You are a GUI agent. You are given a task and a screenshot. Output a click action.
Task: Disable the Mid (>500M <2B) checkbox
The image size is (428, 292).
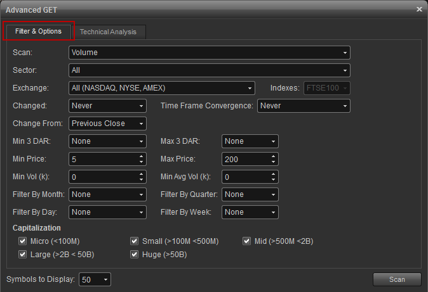248,241
